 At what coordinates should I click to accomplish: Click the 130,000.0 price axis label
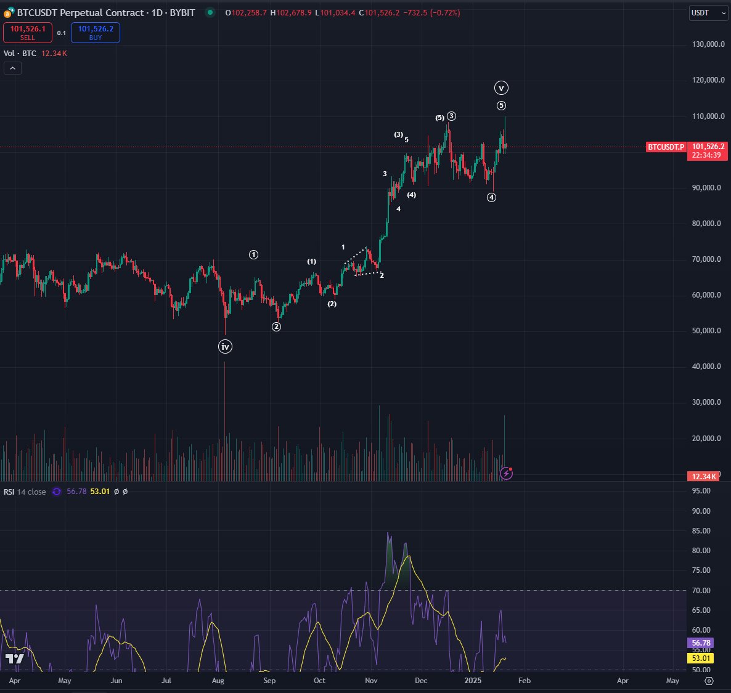[709, 44]
